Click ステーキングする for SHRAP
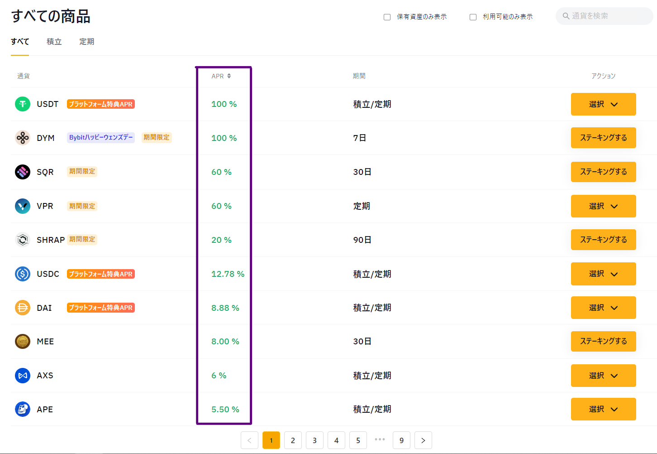 [x=603, y=239]
